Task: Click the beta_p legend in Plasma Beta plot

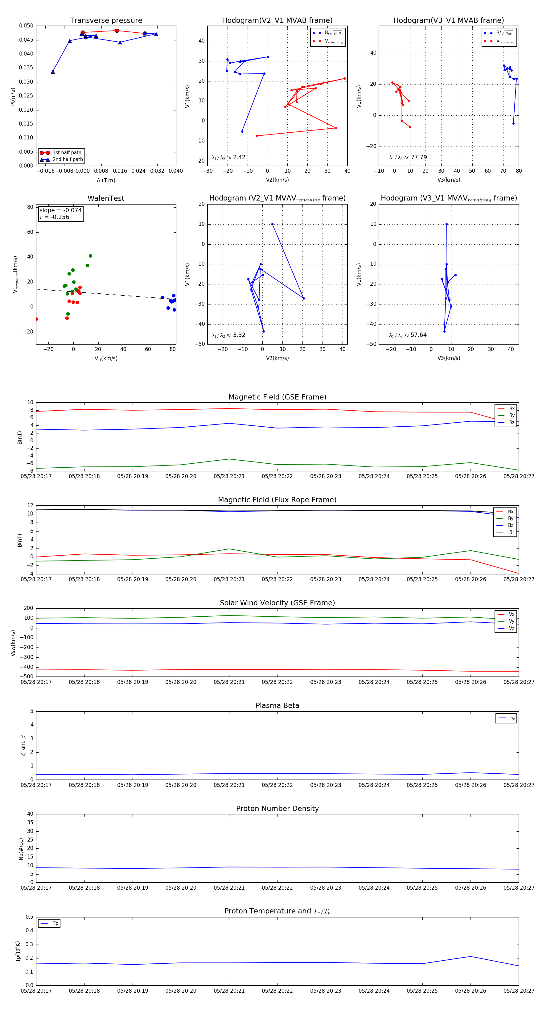Action: pyautogui.click(x=507, y=718)
